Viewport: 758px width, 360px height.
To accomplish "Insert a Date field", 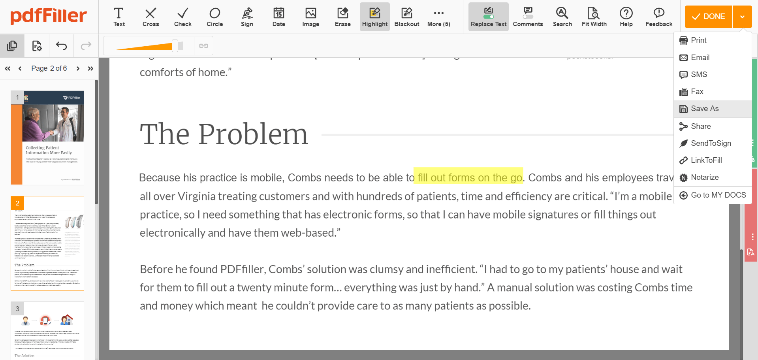I will point(278,17).
